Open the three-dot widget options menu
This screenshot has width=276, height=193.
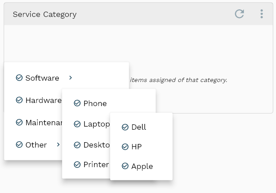coord(262,14)
